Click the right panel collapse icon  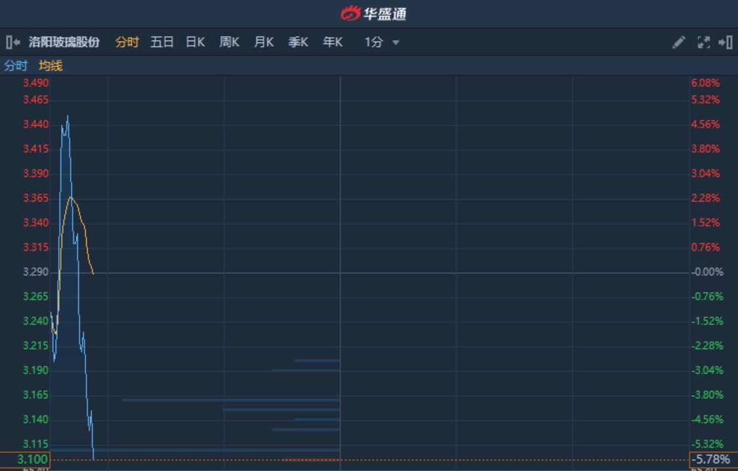click(726, 43)
